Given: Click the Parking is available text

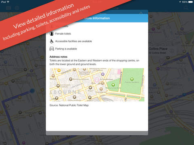Looking at the screenshot, I should [x=66, y=49].
